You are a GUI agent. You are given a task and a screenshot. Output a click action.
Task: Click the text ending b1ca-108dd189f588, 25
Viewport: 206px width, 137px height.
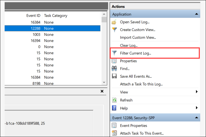[x=25, y=123]
